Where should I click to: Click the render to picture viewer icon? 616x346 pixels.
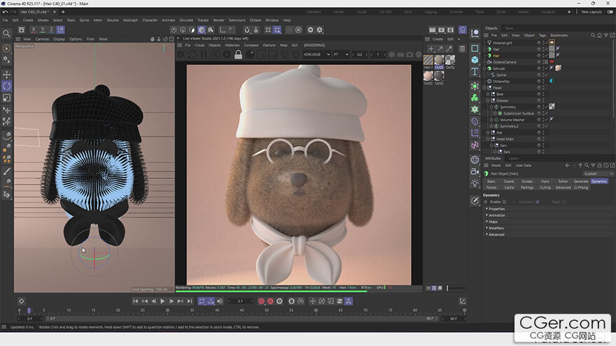pyautogui.click(x=442, y=30)
